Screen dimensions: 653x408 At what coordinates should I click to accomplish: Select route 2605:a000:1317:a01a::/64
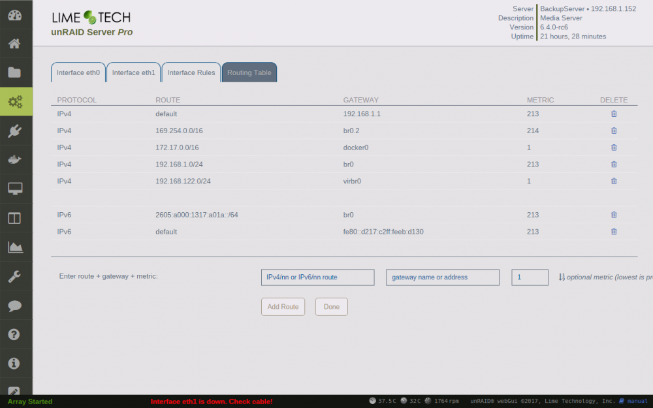pyautogui.click(x=197, y=215)
